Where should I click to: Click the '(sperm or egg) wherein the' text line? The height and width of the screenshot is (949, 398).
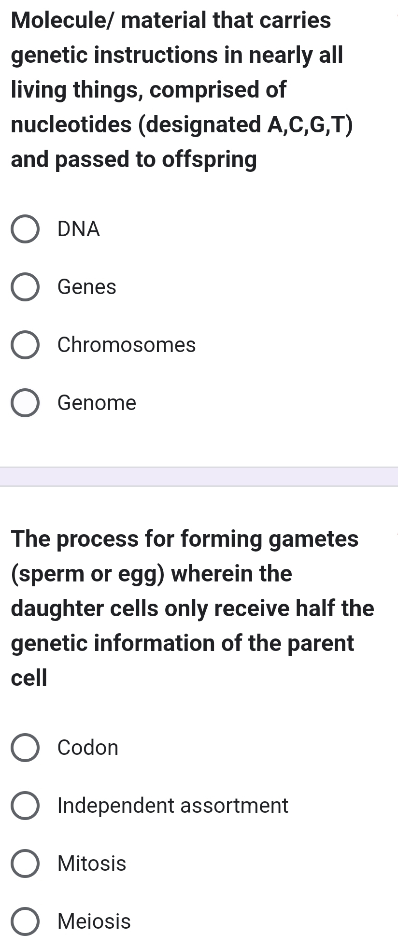pyautogui.click(x=152, y=573)
